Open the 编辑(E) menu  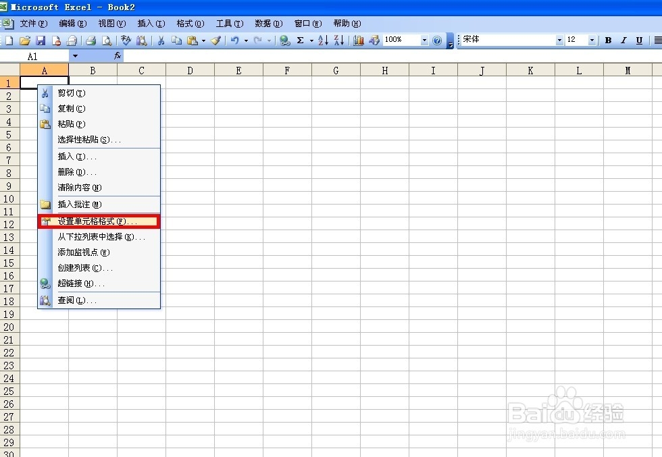pos(73,24)
